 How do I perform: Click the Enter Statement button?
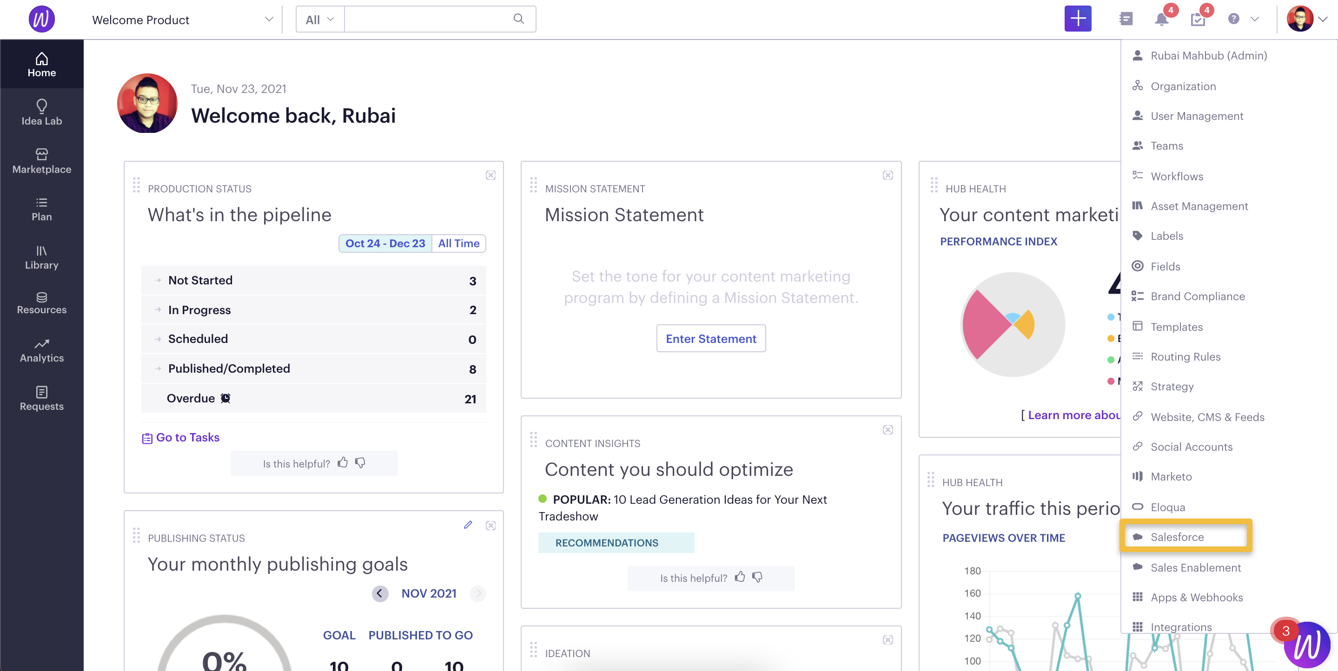click(710, 339)
